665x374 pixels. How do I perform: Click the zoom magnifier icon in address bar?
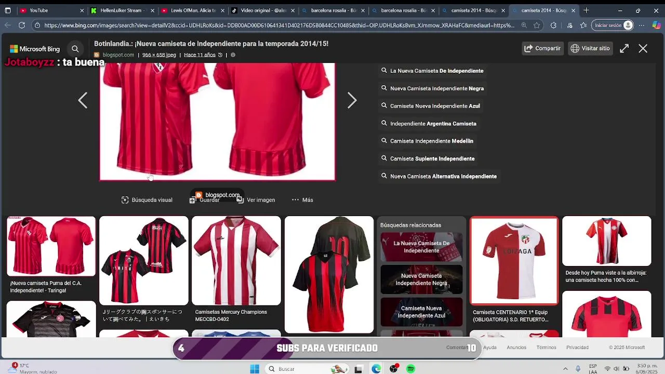(x=524, y=25)
